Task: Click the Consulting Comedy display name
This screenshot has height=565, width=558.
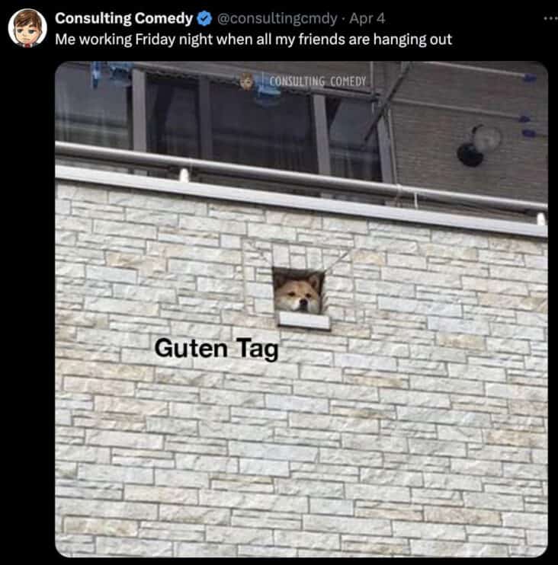Action: [x=123, y=18]
